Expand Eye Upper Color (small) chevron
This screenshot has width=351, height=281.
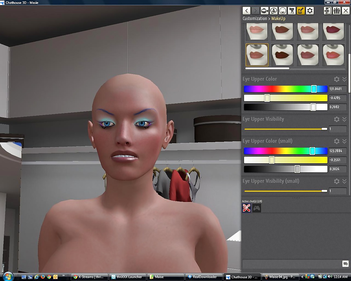[x=344, y=141]
